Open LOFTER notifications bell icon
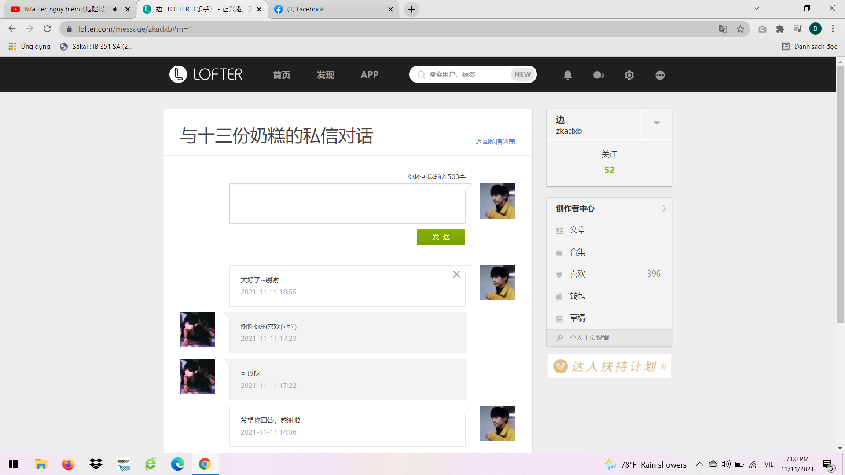 [x=568, y=75]
